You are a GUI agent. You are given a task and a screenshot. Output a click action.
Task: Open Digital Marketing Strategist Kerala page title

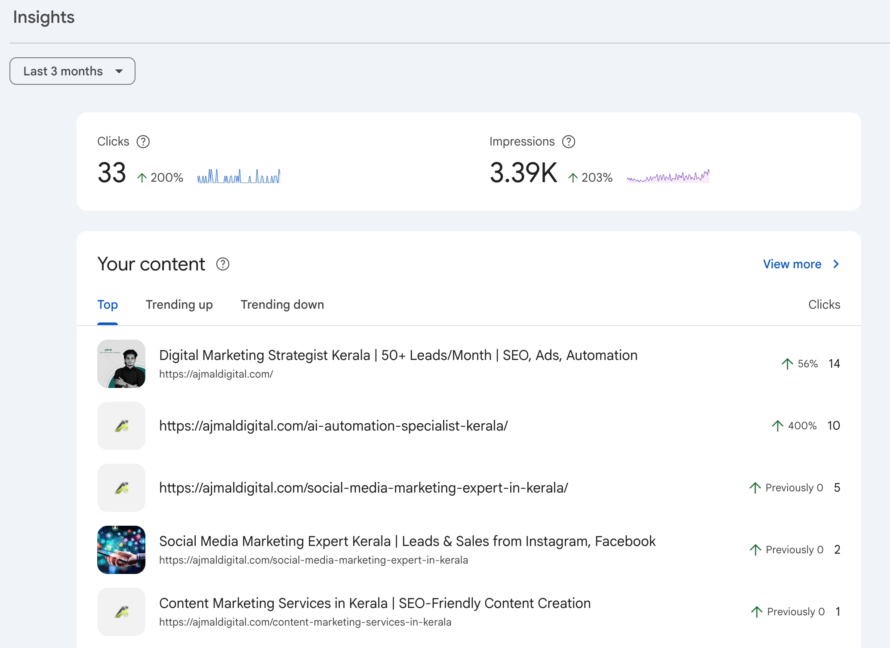398,355
